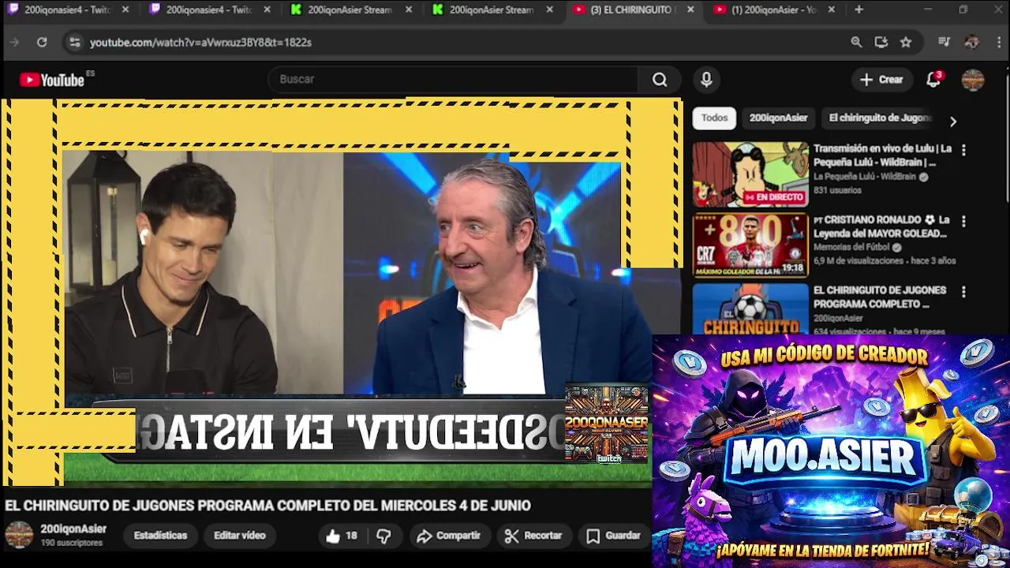Open options menu for Cristiano Ronaldo video
Image resolution: width=1010 pixels, height=568 pixels.
click(963, 221)
